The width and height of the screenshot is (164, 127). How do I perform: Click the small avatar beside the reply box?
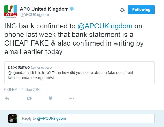coord(13,118)
